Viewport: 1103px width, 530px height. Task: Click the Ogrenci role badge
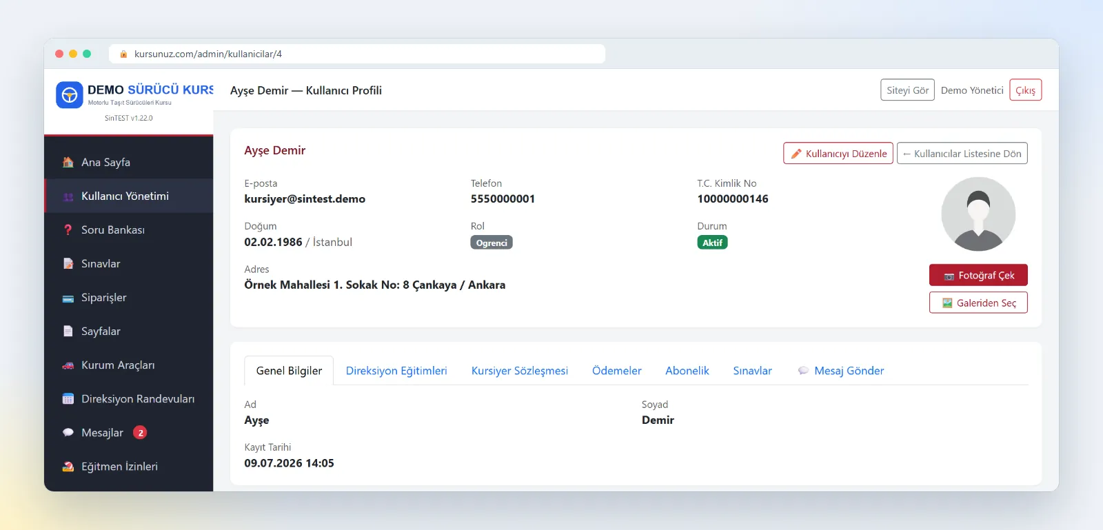point(492,243)
